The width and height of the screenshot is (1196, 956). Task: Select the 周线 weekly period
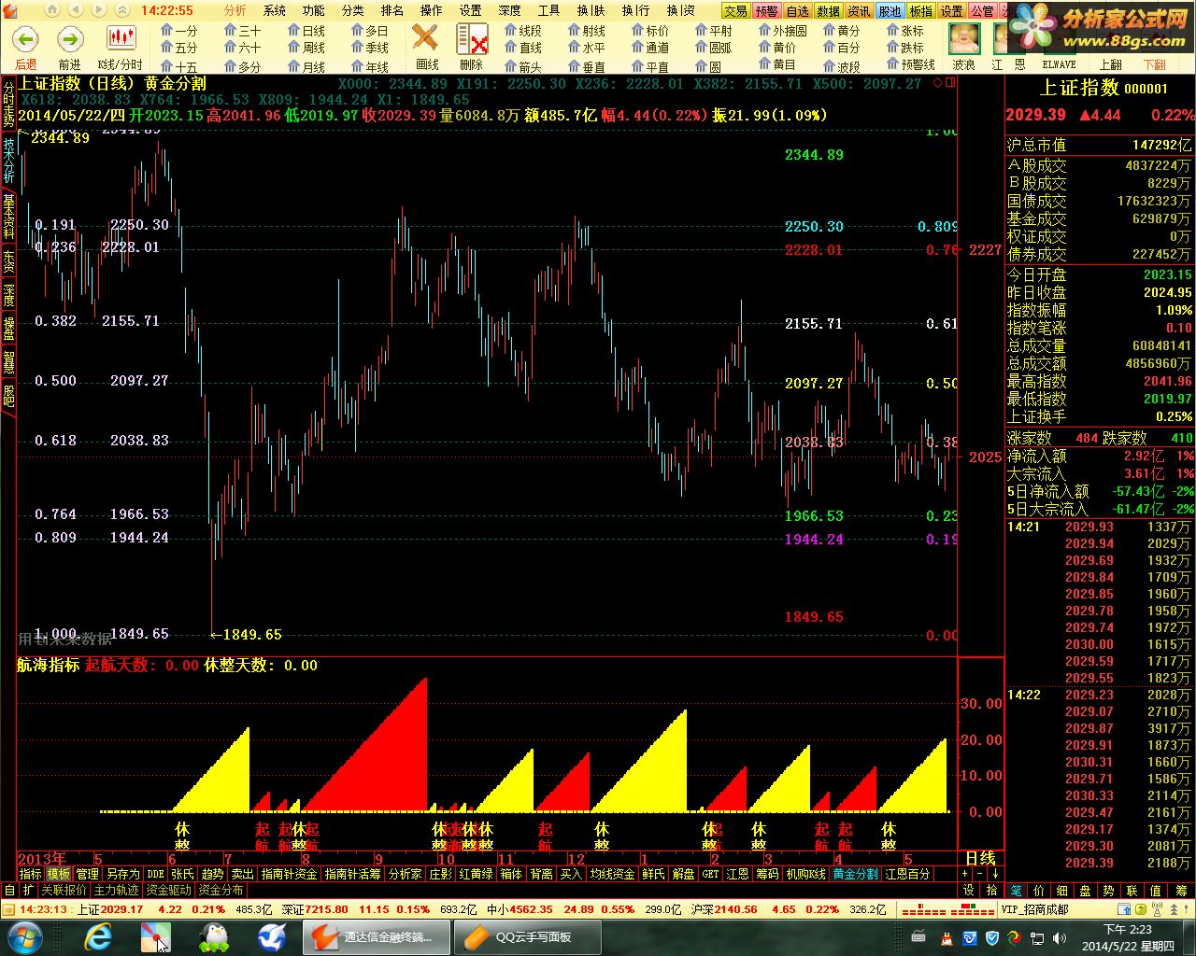pyautogui.click(x=306, y=48)
